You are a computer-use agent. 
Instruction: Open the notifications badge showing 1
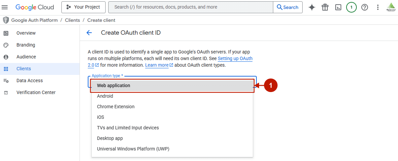pyautogui.click(x=351, y=7)
